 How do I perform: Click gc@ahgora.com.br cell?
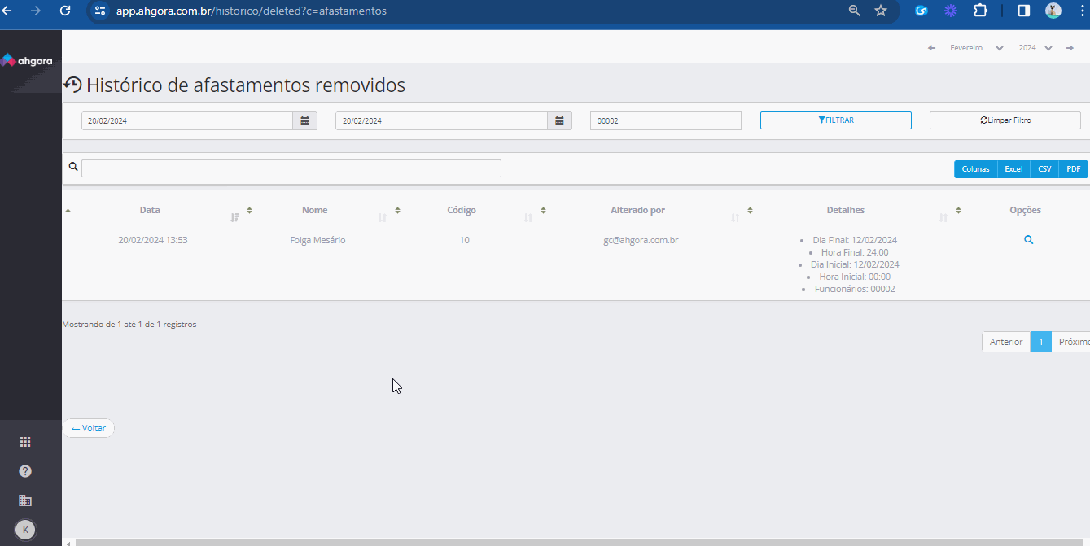pyautogui.click(x=641, y=240)
